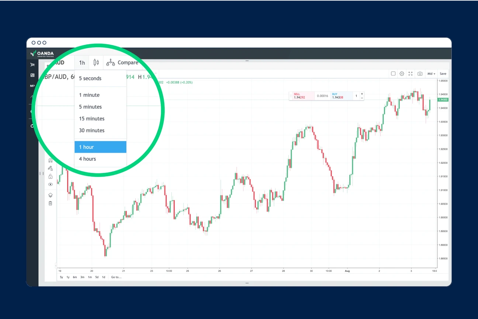478x319 pixels.
Task: Toggle stay-in-drawing-mode pencil lock
Action: 51,168
